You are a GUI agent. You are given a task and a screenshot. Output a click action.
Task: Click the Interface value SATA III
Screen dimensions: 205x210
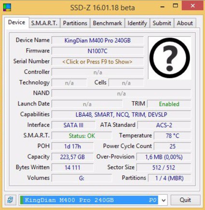[73, 125]
